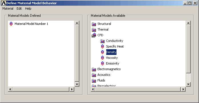Viewport: 199px width, 103px height.
Task: Open the Help menu
Action: pos(28,8)
